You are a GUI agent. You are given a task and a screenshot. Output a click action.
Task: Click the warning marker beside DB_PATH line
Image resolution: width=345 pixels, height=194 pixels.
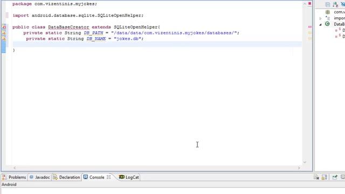click(x=4, y=33)
